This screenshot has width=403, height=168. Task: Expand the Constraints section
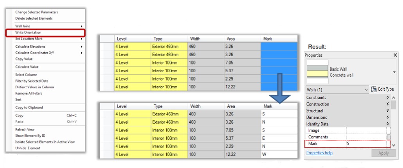[387, 98]
